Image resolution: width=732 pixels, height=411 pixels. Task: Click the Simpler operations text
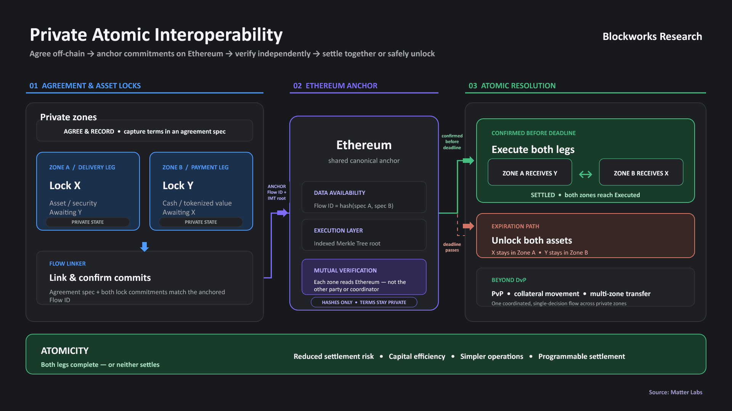[491, 357]
